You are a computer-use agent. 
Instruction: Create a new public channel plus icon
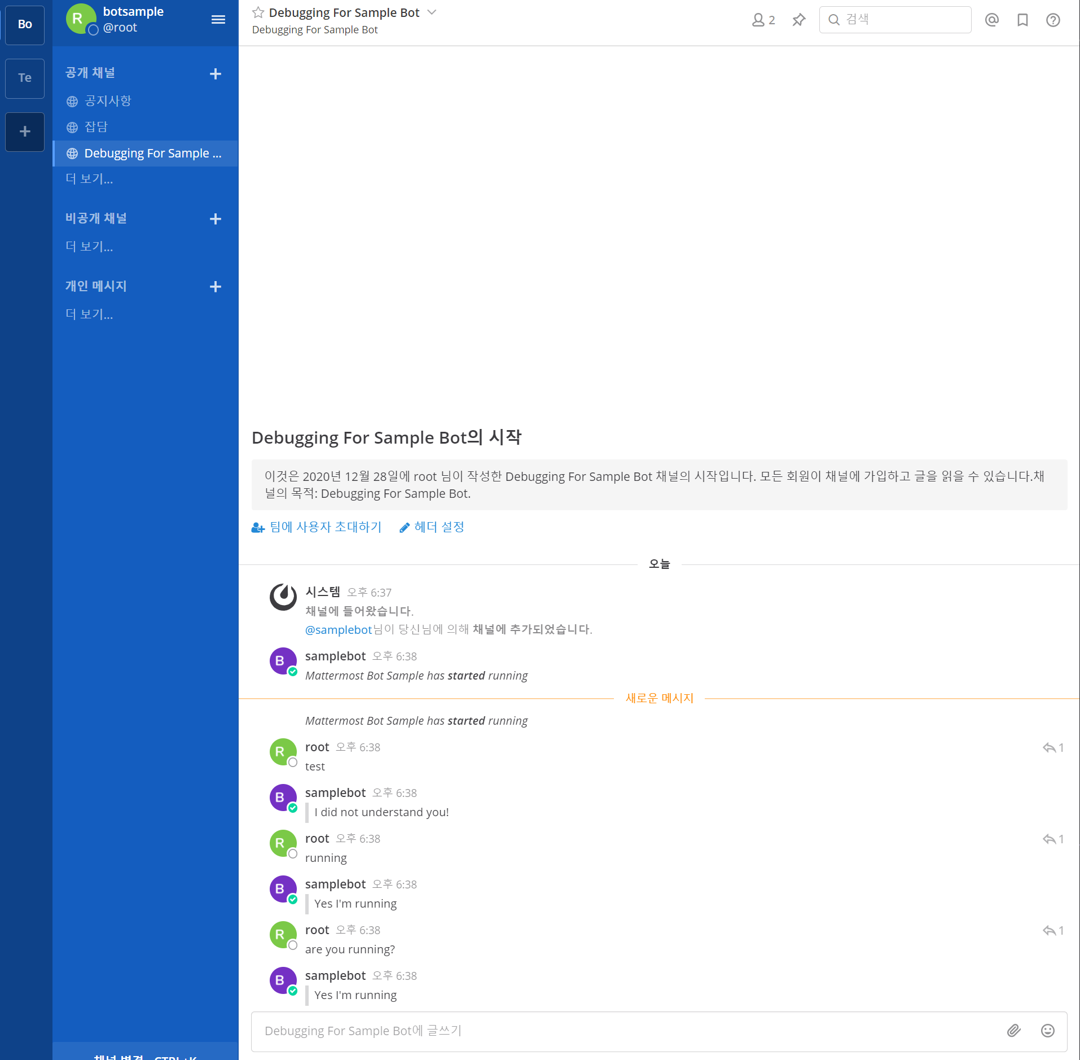tap(216, 74)
